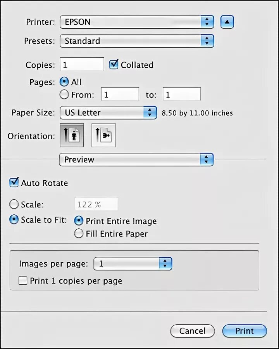Open the Preview options pane dropdown

(136, 159)
